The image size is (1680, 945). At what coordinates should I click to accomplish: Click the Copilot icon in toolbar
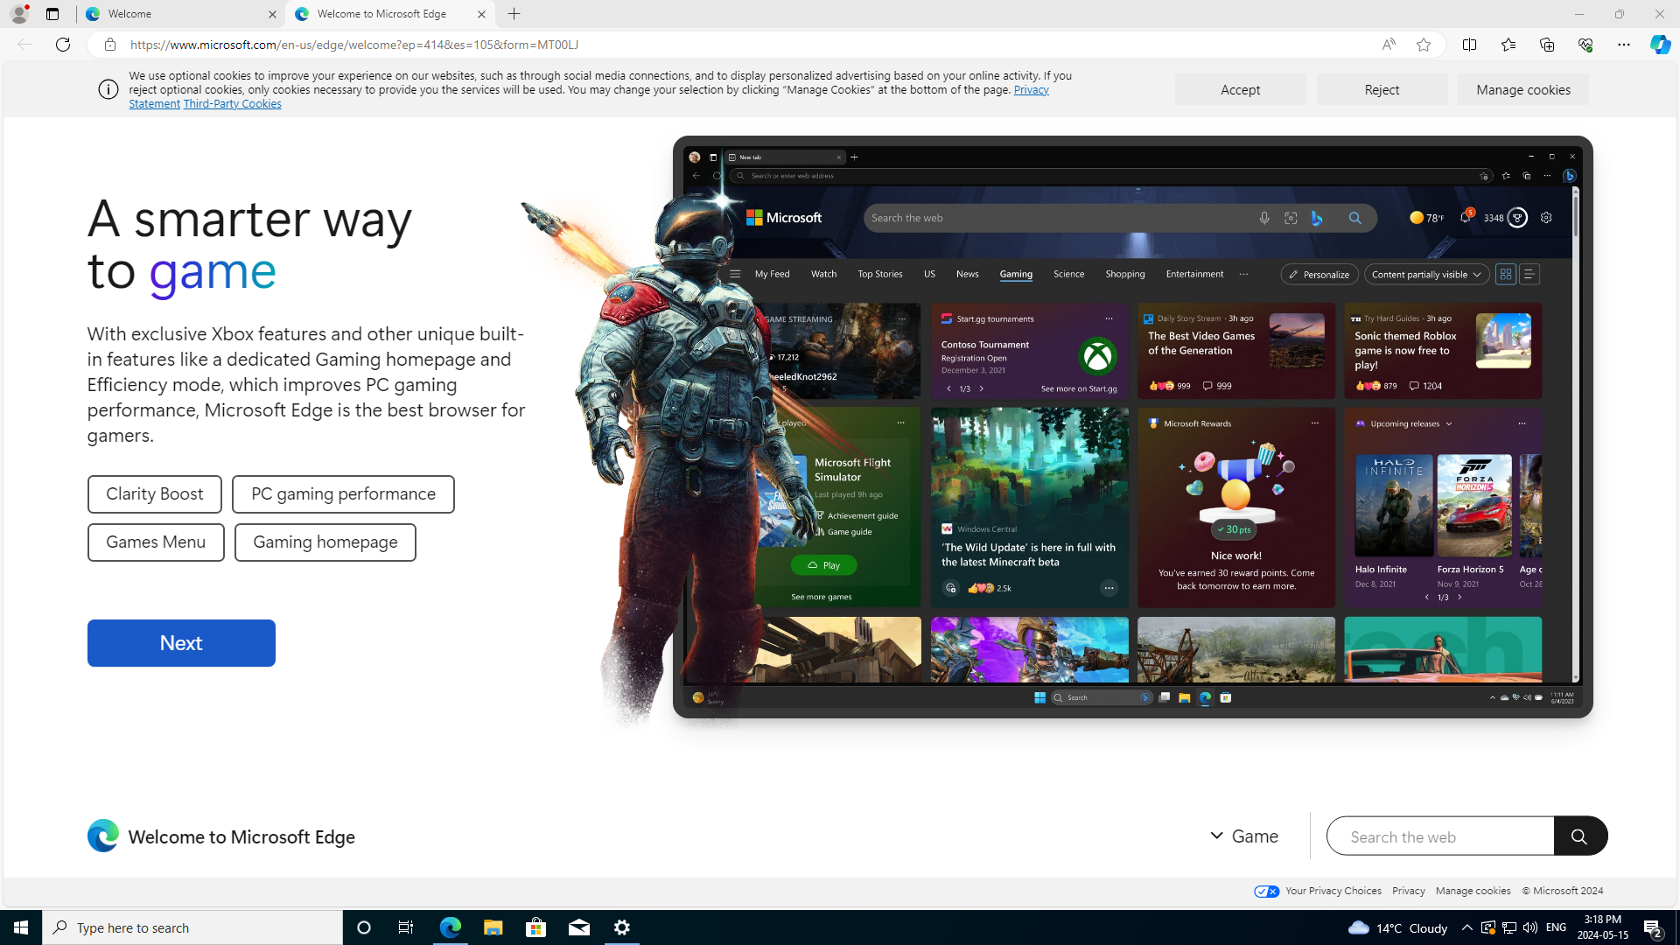(1660, 45)
